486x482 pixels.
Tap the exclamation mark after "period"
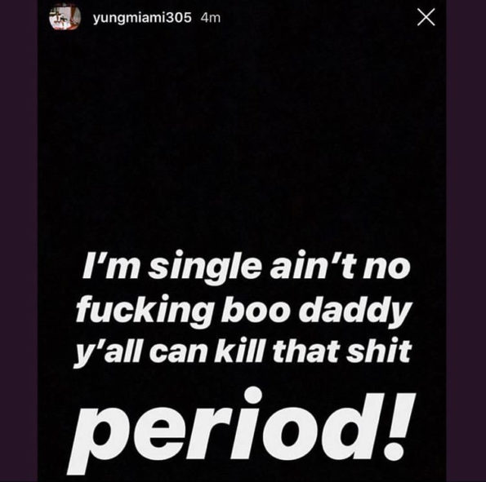pyautogui.click(x=399, y=427)
